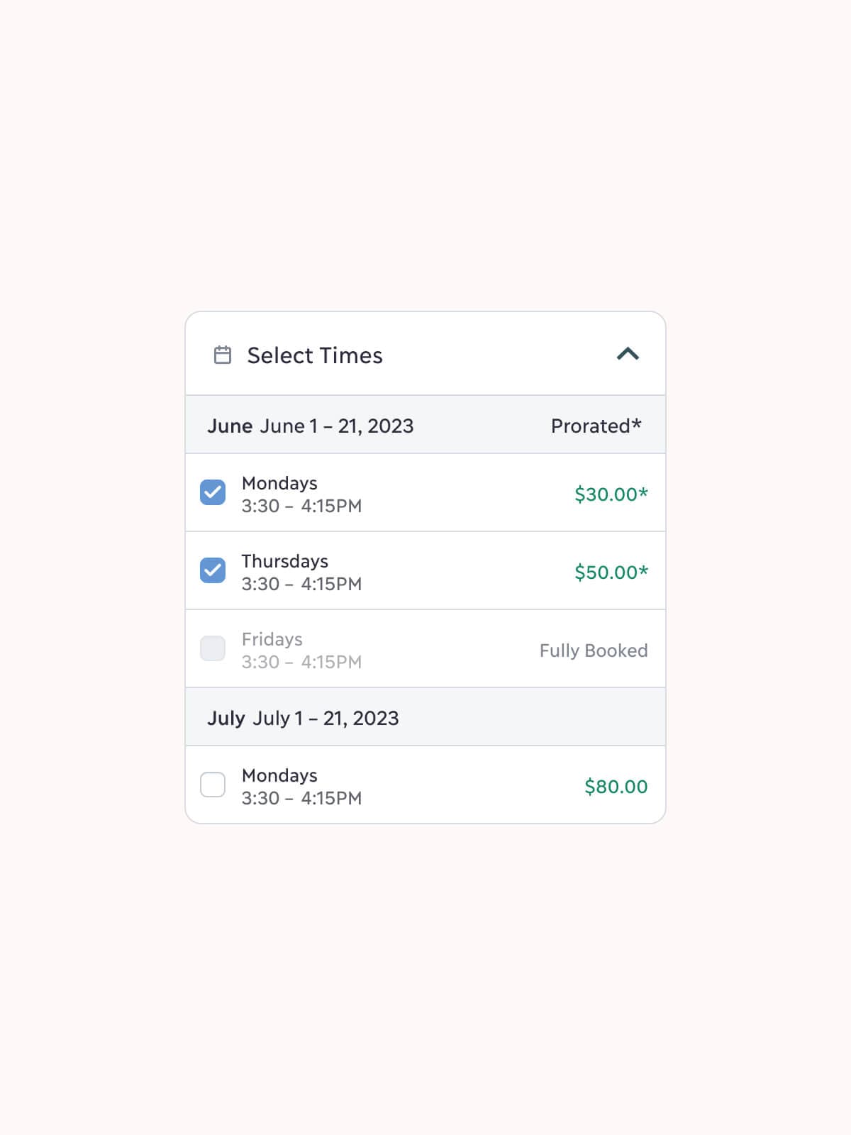Click the Prorated* label in June header
This screenshot has height=1135, width=851.
[x=596, y=426]
